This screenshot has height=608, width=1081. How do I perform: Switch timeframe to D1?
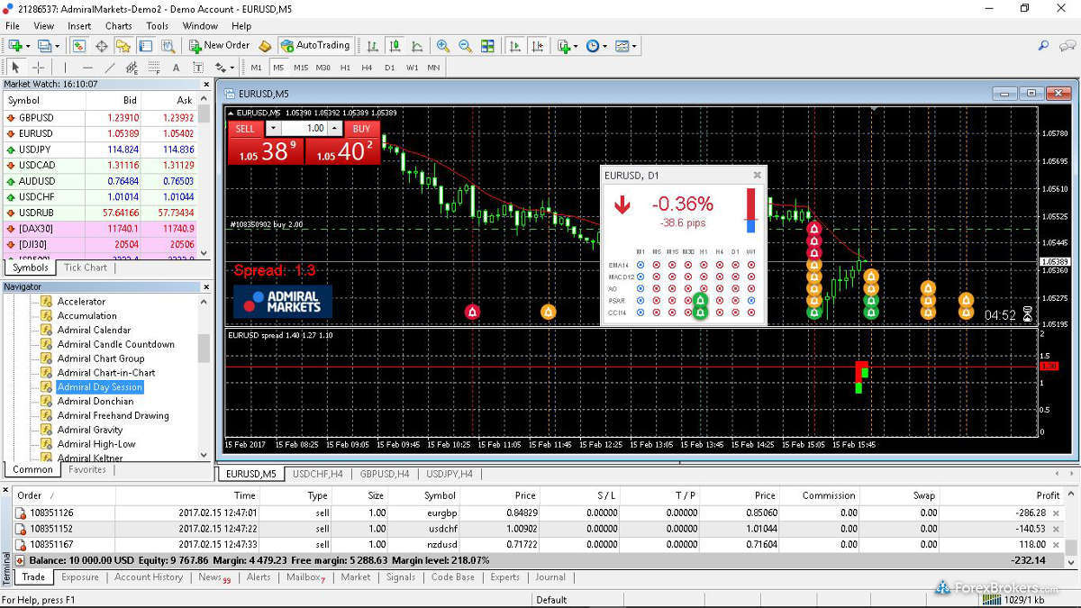pos(390,68)
